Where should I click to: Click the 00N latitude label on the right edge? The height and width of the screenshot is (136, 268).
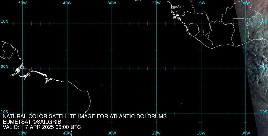263,67
